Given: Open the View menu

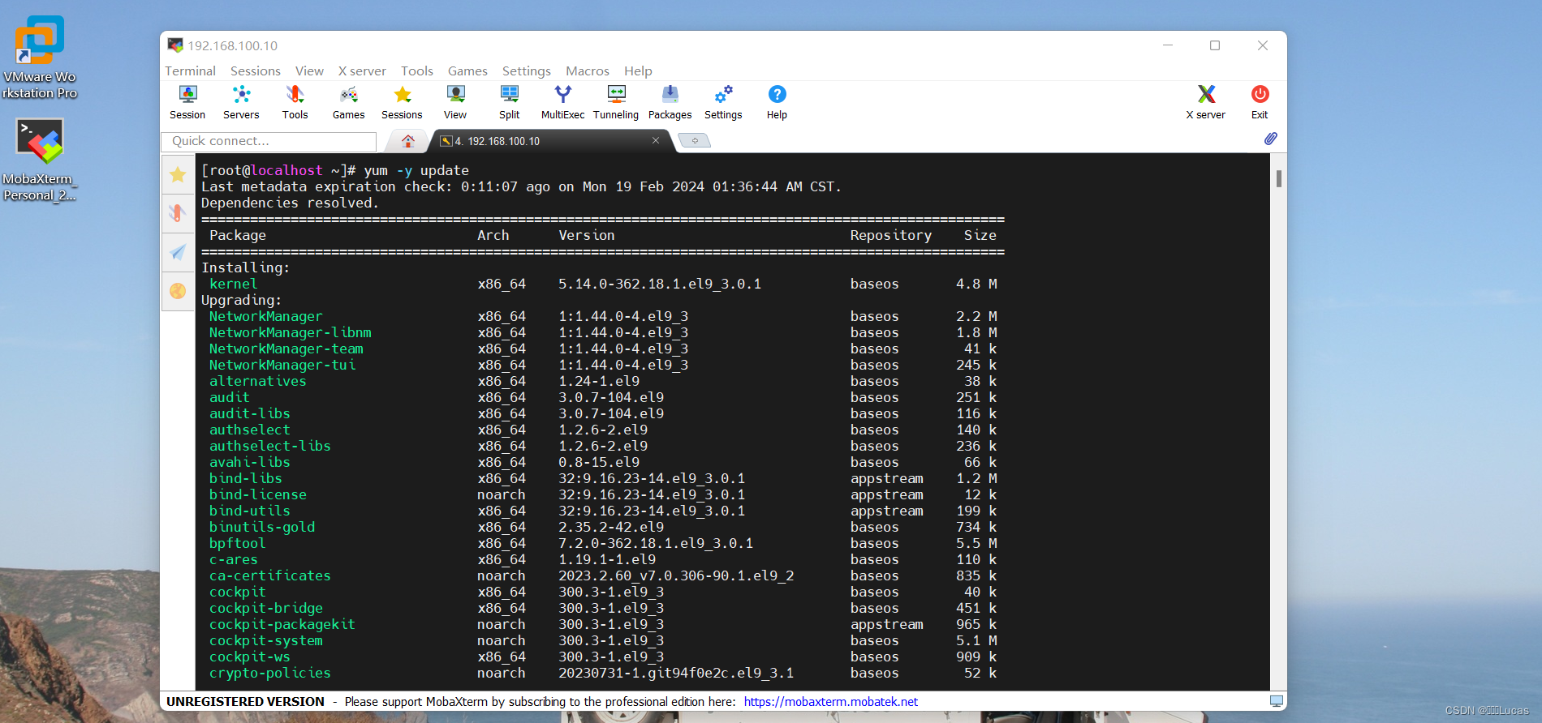Looking at the screenshot, I should 309,71.
